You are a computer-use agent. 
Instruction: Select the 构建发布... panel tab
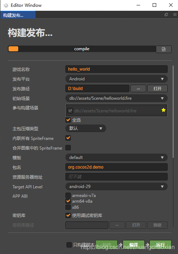18,15
